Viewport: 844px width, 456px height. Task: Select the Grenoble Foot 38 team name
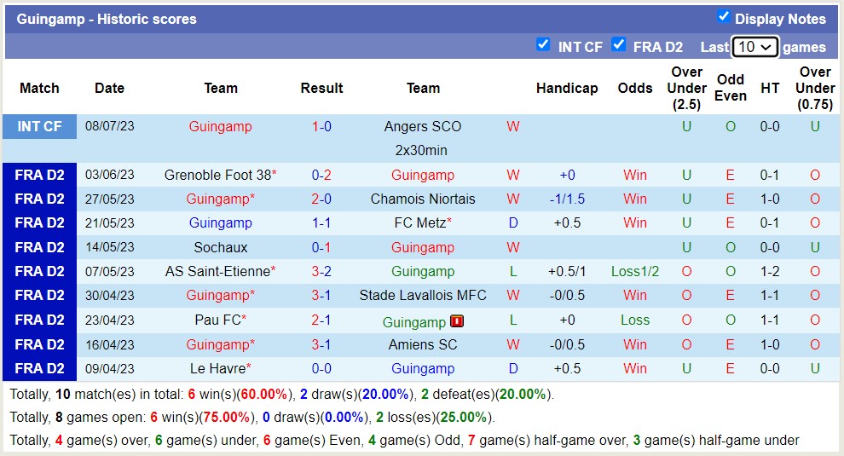pos(217,175)
